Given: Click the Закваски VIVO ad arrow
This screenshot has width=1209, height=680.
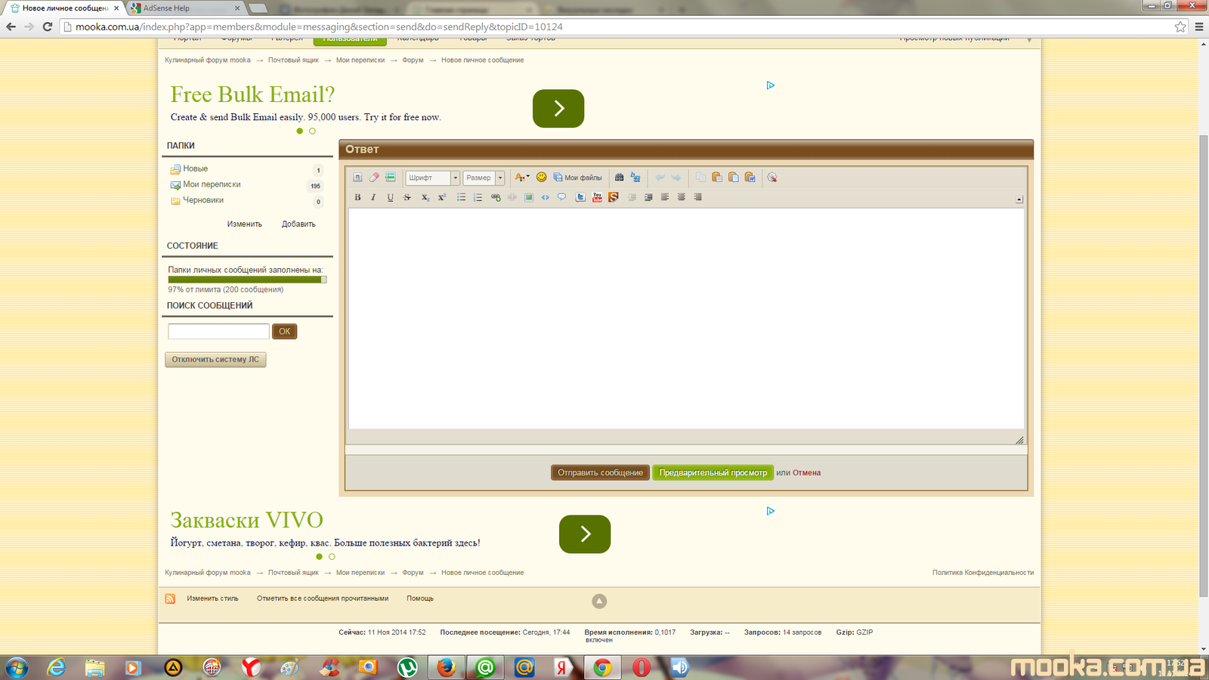Looking at the screenshot, I should coord(585,534).
